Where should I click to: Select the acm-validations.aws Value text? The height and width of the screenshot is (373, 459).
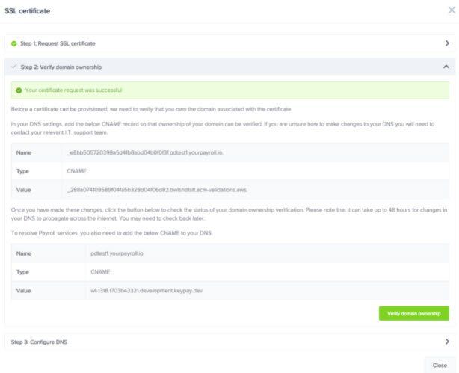(x=157, y=190)
